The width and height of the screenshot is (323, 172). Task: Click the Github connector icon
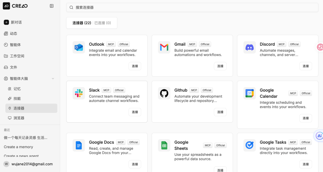(x=164, y=93)
